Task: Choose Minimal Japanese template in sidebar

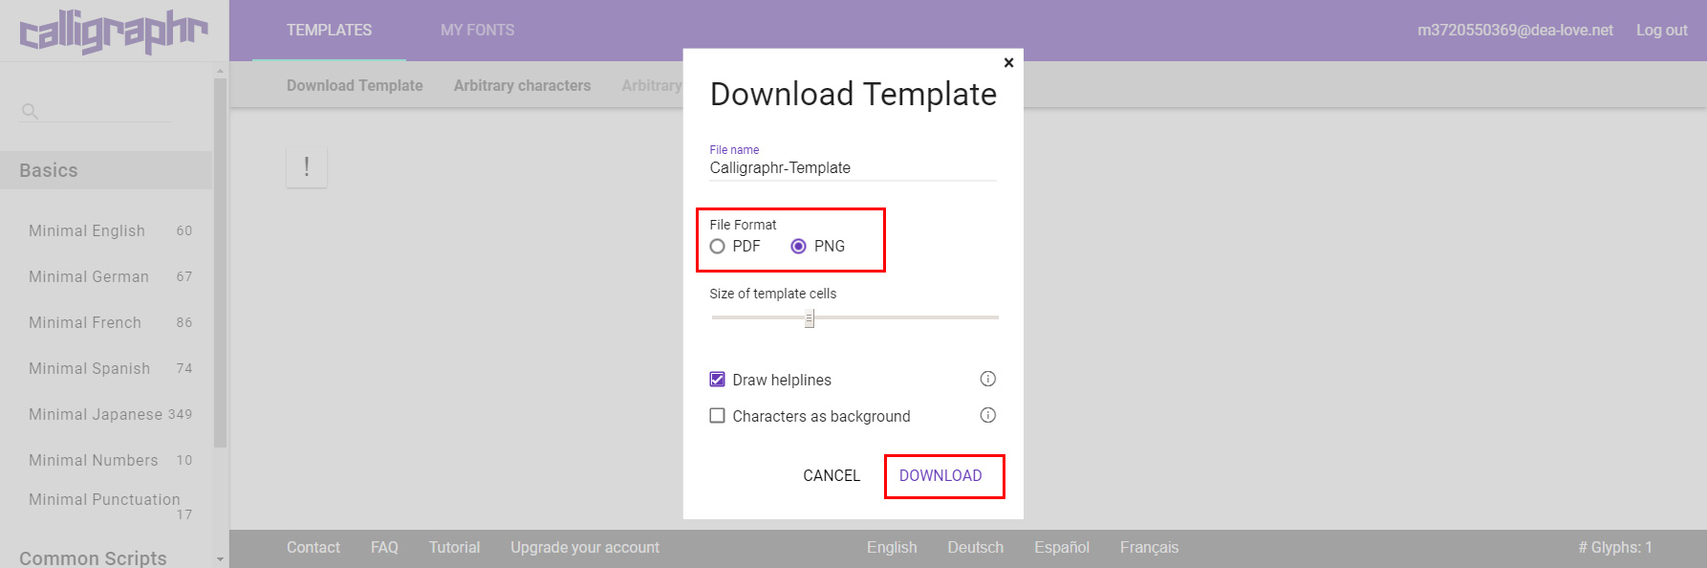Action: coord(96,414)
